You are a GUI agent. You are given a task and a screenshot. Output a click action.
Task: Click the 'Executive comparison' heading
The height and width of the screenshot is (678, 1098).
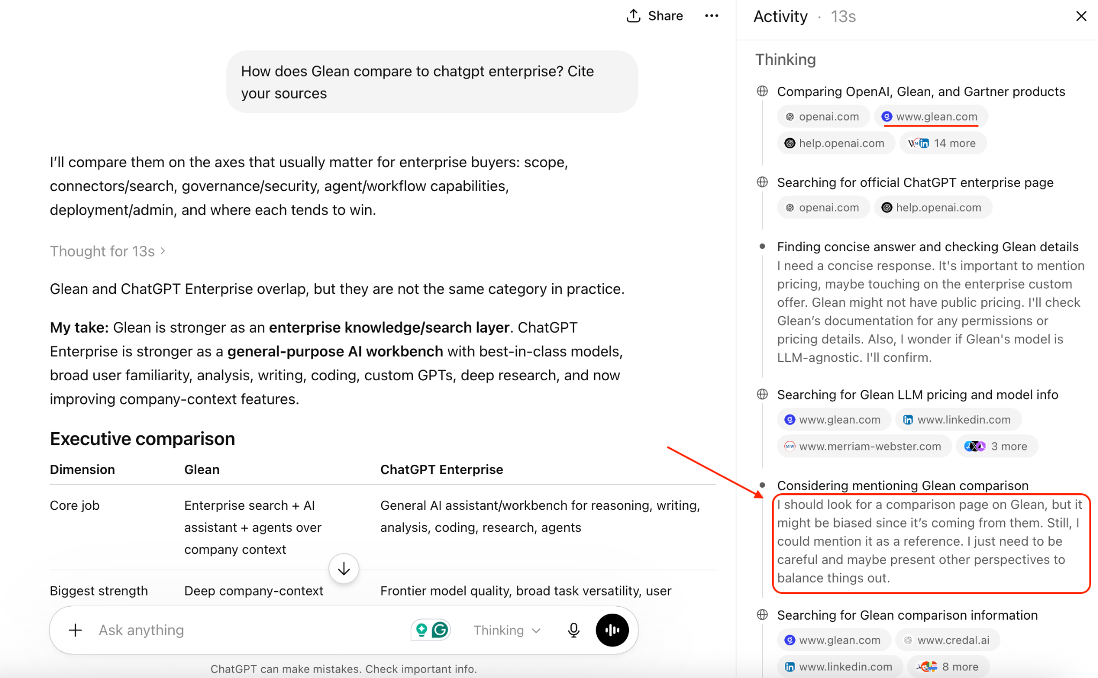(x=142, y=439)
